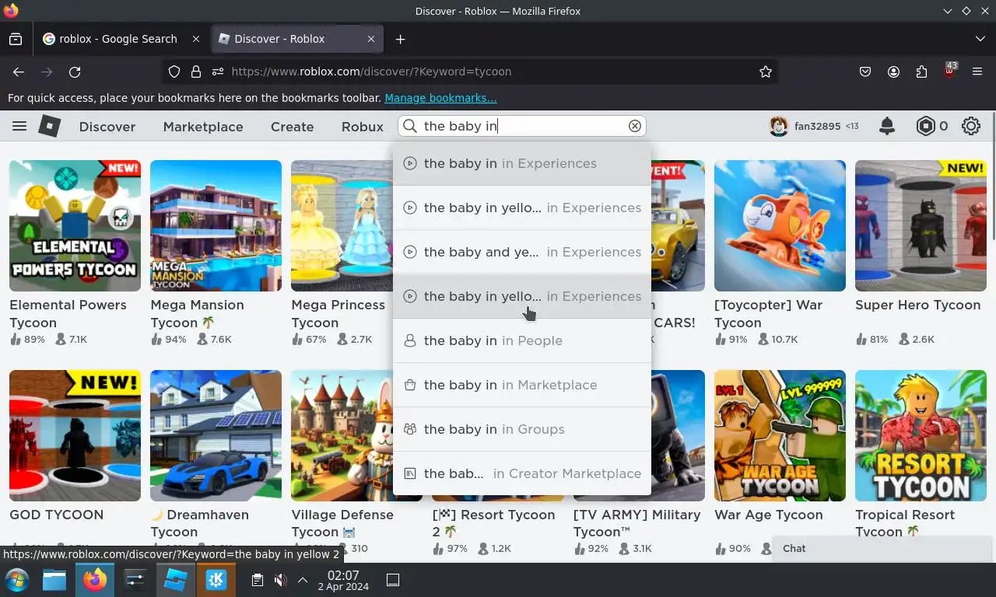Open the Mega Princess Tycoon thumbnail

(x=342, y=225)
